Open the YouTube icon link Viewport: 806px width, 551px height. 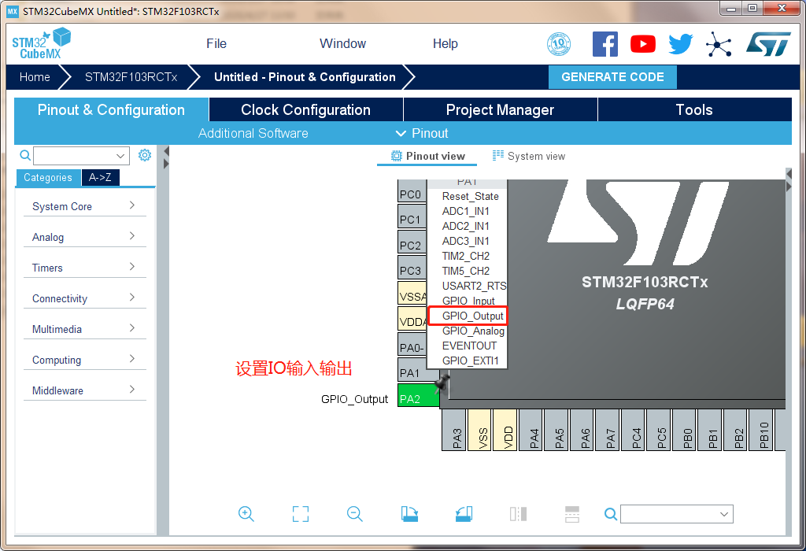tap(642, 44)
